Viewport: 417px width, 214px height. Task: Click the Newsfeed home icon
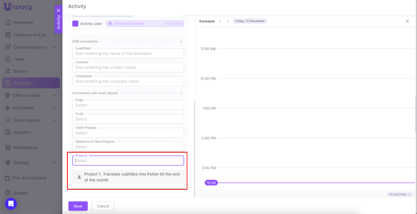[8, 22]
